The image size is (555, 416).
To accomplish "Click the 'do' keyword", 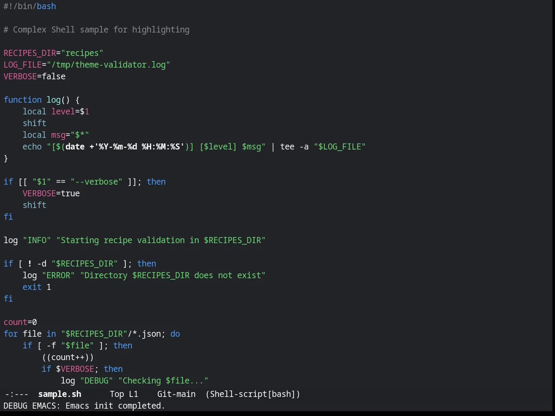I will click(175, 334).
